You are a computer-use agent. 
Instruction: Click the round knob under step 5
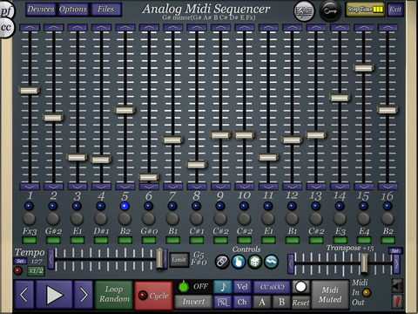click(x=125, y=219)
